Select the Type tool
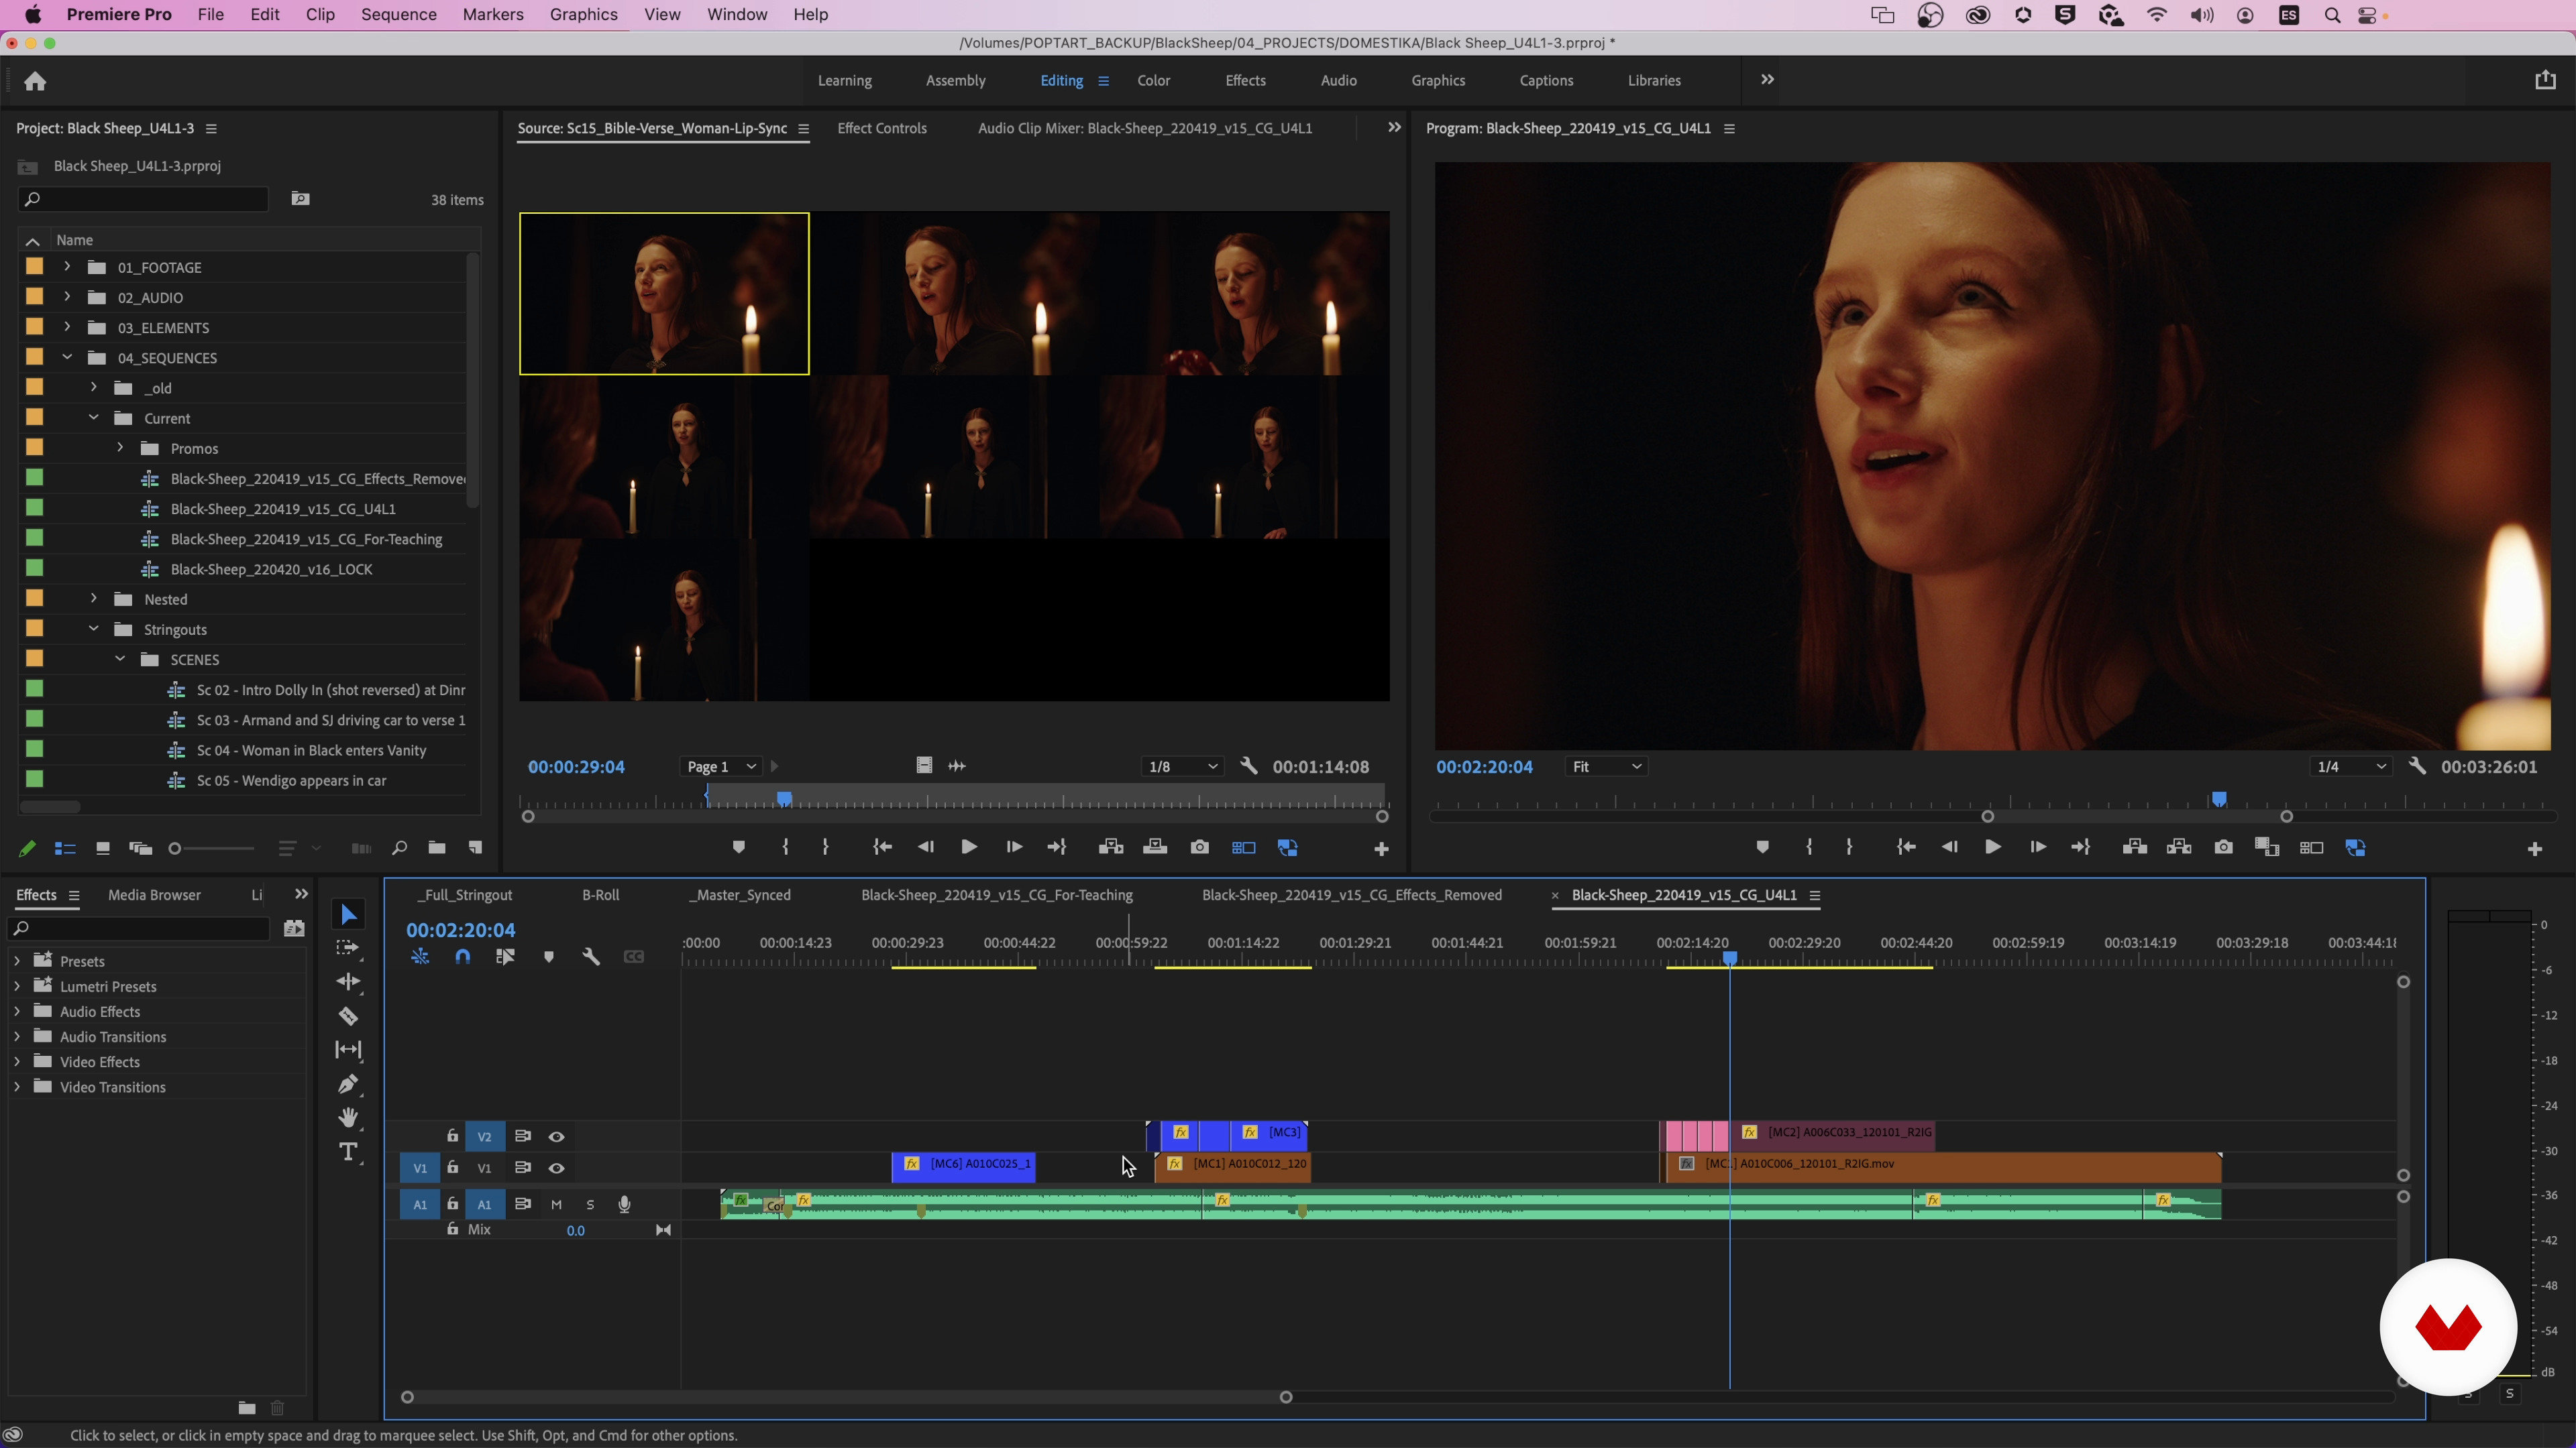 click(348, 1152)
